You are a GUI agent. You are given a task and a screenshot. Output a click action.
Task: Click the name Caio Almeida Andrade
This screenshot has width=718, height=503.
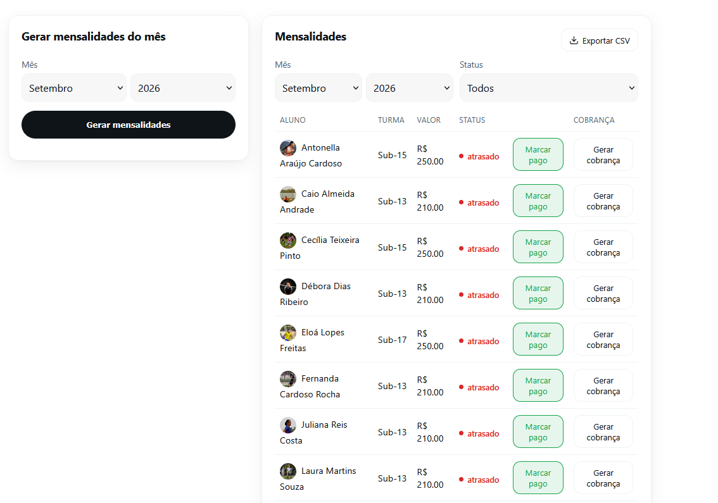(317, 202)
